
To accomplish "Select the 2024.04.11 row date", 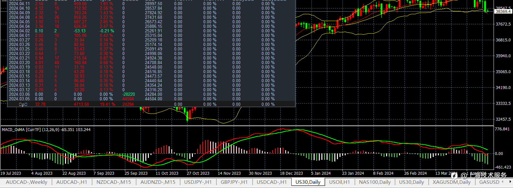I will click(19, 4).
